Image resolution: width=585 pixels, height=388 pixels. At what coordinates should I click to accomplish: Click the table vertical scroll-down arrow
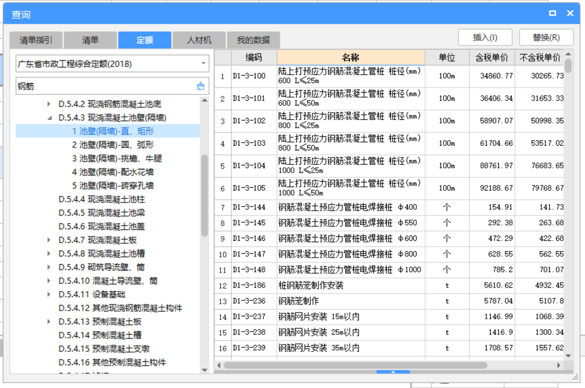(x=568, y=356)
